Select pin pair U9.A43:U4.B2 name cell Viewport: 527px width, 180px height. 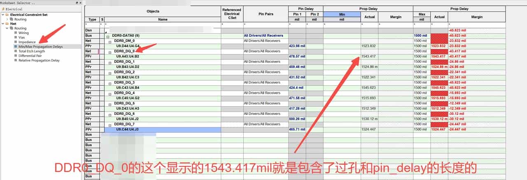[x=163, y=56]
